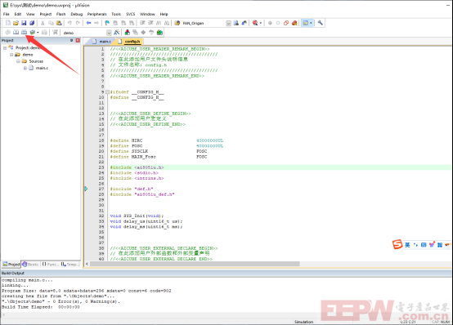Click the Select Software Packs icon
This screenshot has width=453, height=325.
click(x=151, y=33)
